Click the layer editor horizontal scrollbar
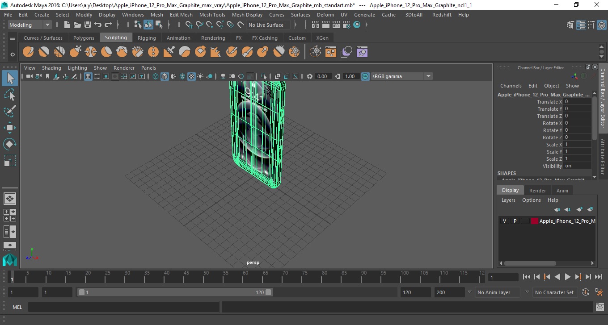Image resolution: width=608 pixels, height=325 pixels. point(531,263)
